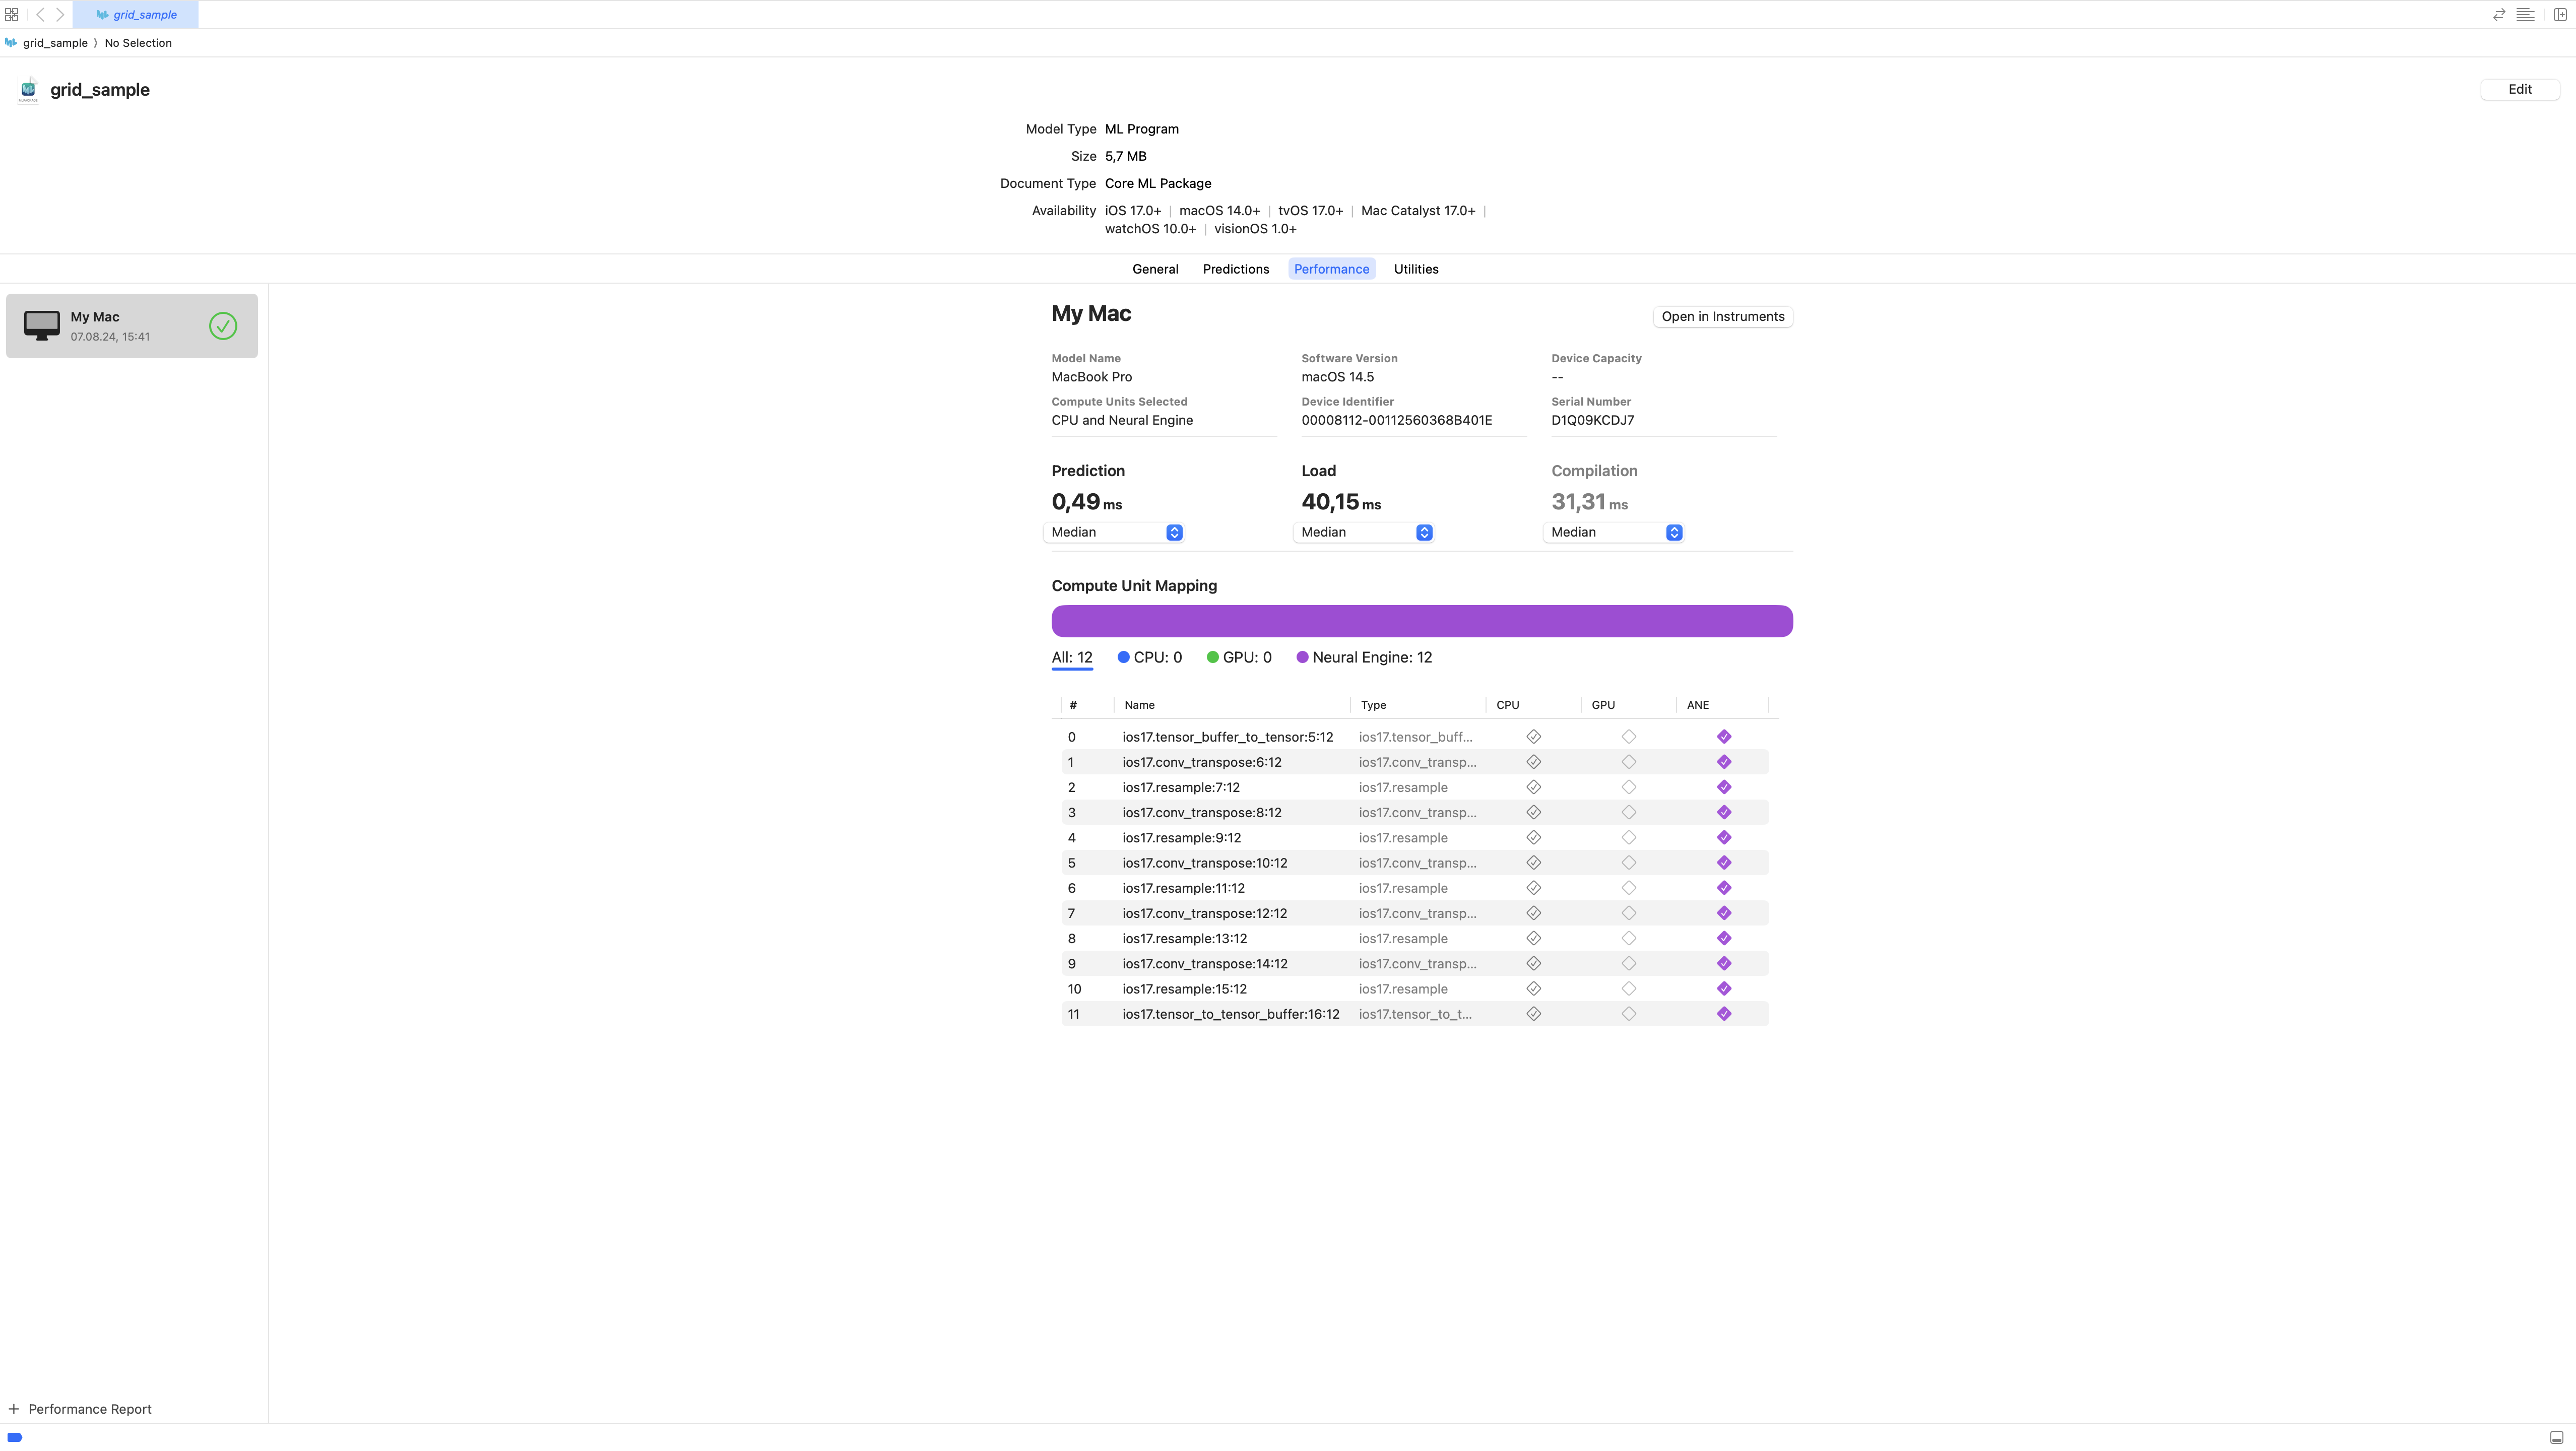Screen dimensions: 2576x1451
Task: Click the Open in Instruments button
Action: (x=1722, y=316)
